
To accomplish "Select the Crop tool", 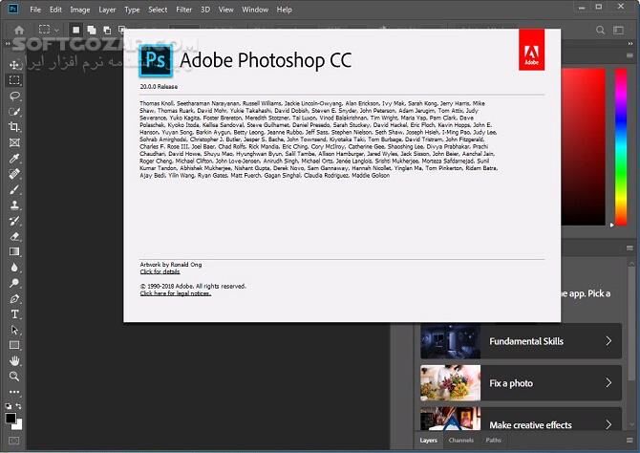I will [x=14, y=126].
